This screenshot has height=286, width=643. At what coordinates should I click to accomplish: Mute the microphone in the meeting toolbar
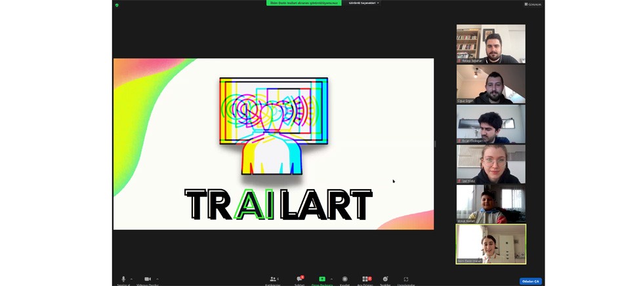tap(123, 279)
